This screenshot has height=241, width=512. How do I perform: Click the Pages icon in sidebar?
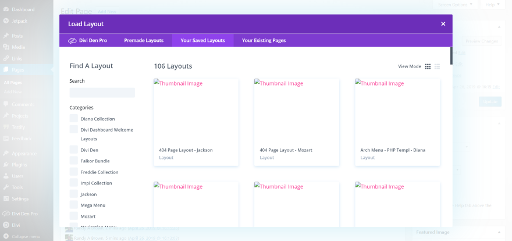pos(6,70)
